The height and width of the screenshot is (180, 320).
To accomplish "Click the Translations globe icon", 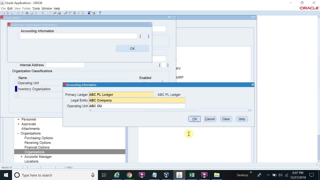I will [x=74, y=13].
